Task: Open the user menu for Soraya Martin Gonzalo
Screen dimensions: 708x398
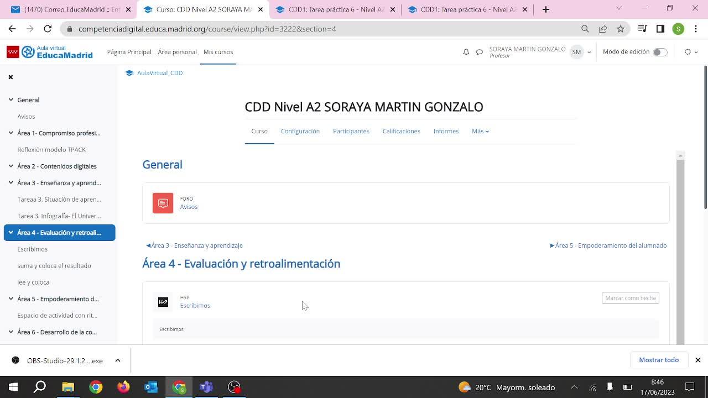Action: coord(580,52)
